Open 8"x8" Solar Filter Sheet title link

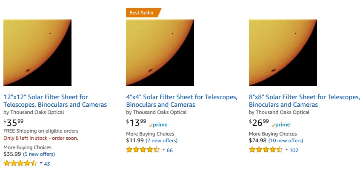(x=304, y=101)
